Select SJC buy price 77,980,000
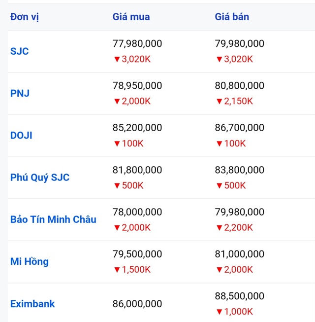315x322 pixels. click(137, 44)
